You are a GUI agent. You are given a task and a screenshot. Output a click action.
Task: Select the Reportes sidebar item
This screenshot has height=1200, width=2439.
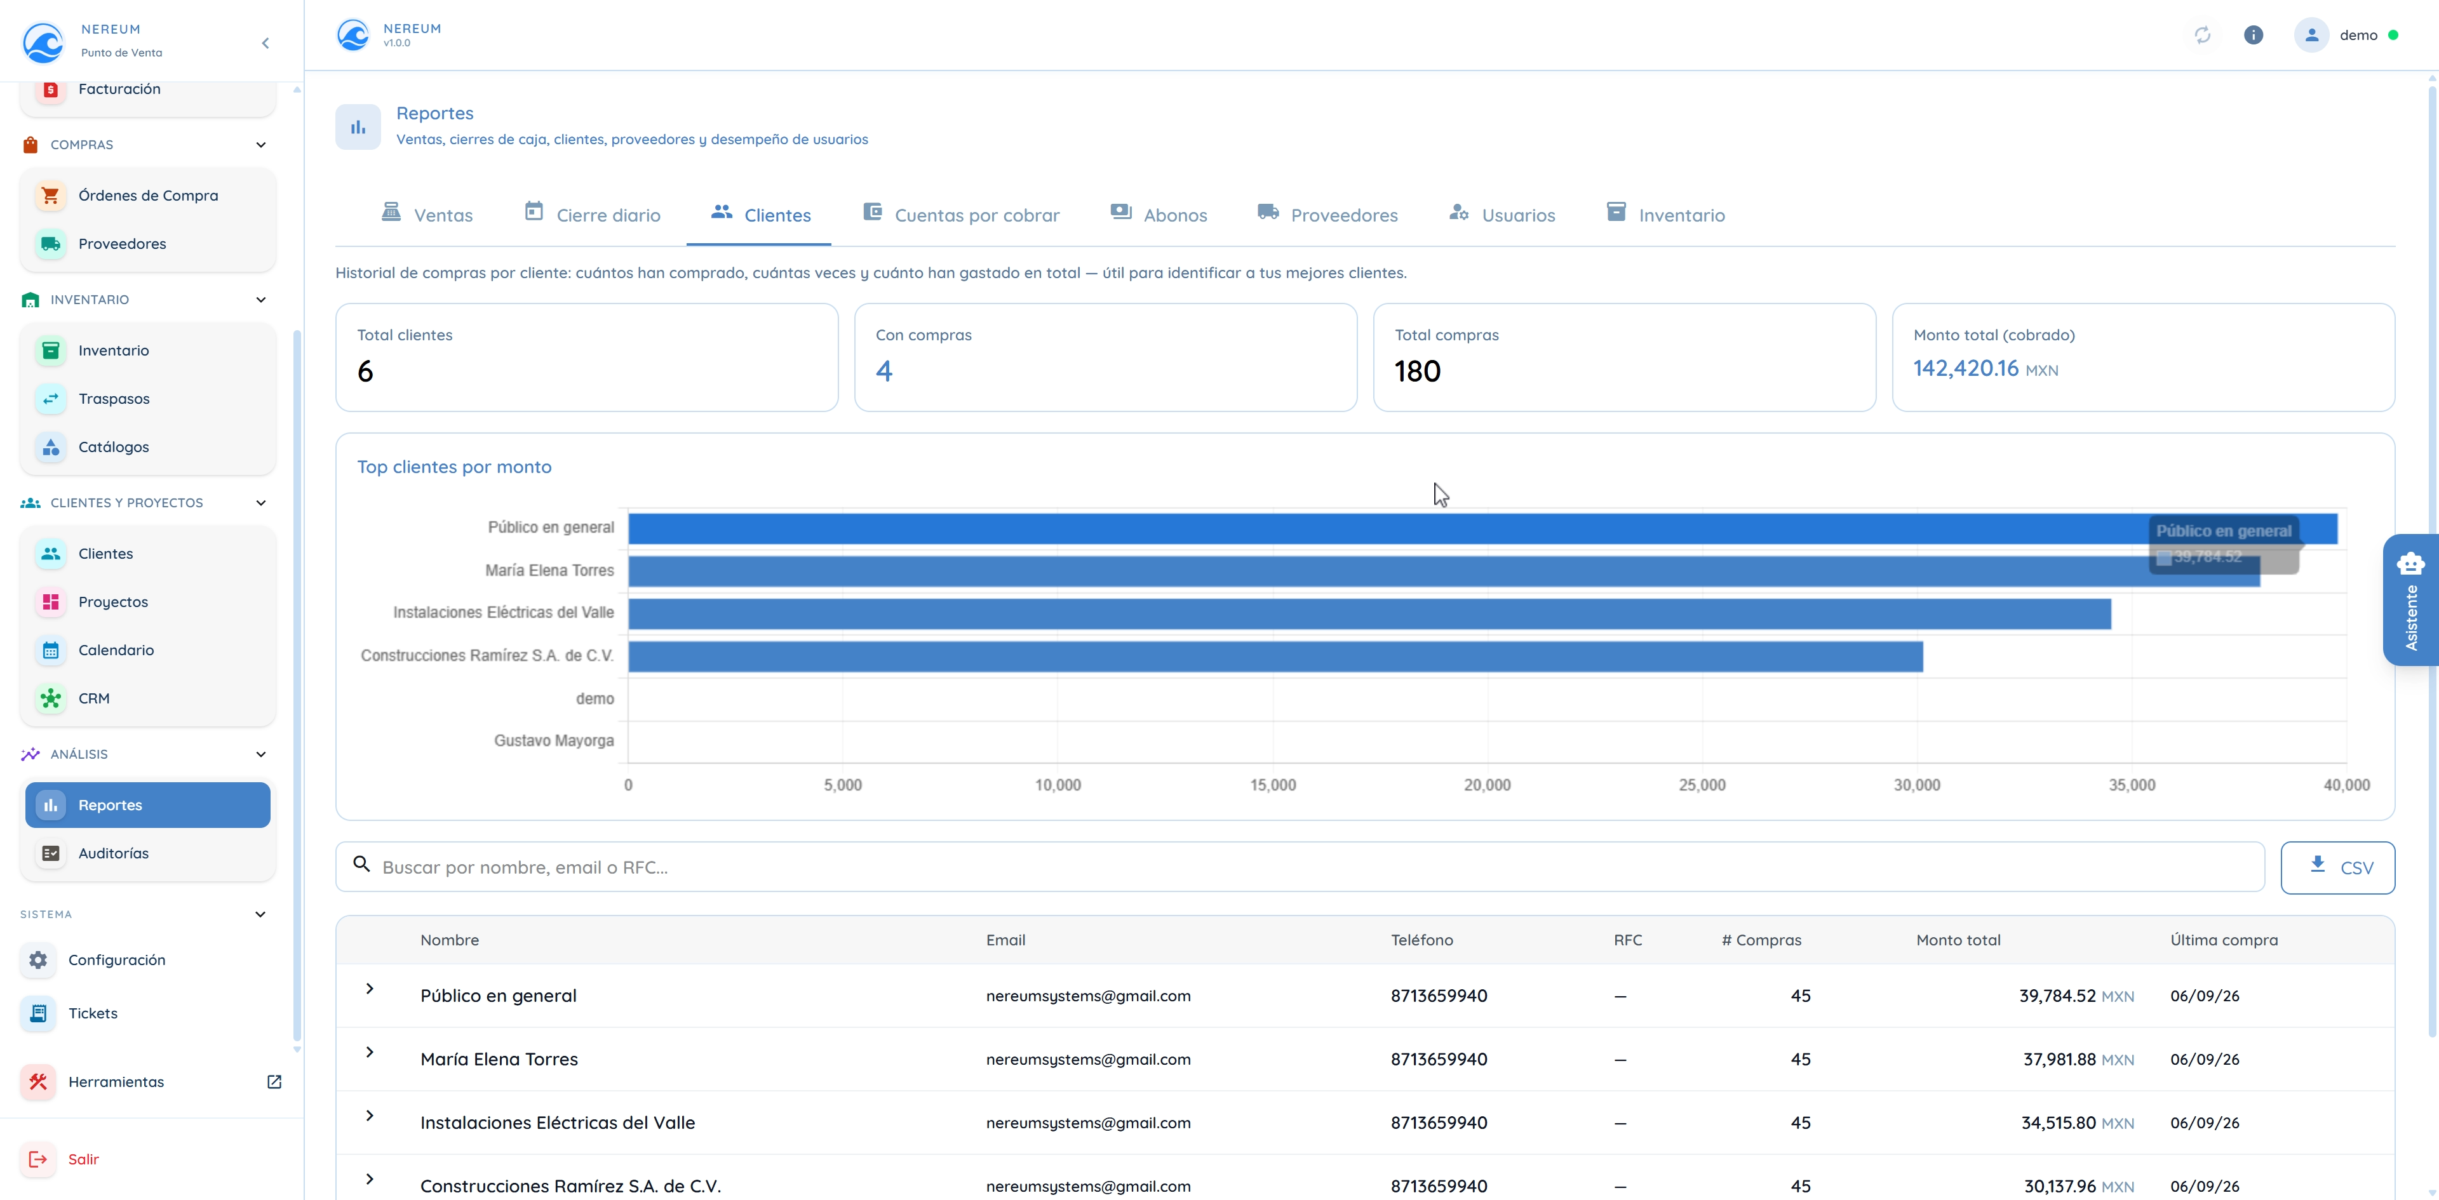click(x=148, y=805)
